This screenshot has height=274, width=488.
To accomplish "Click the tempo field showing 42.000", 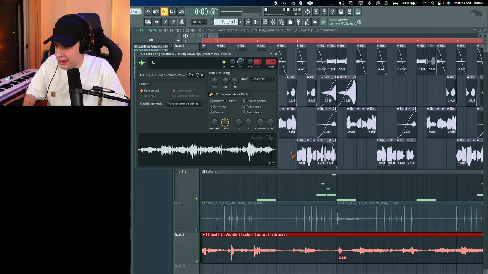I will click(135, 11).
